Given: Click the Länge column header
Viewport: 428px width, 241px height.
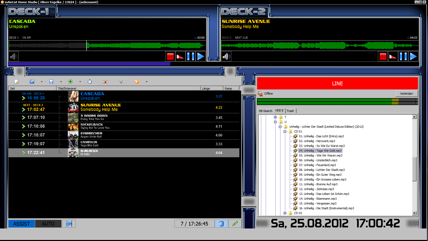Looking at the screenshot, I should coord(212,89).
